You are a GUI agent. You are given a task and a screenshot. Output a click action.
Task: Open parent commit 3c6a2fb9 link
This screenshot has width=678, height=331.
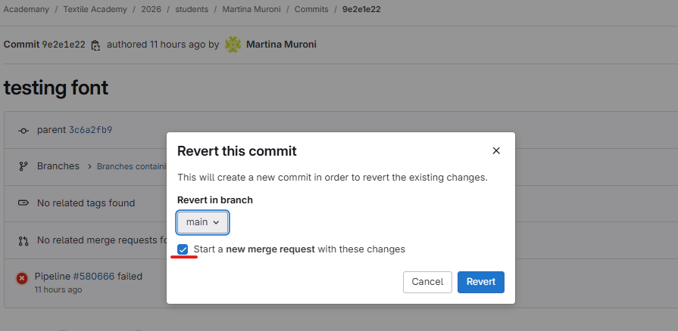click(90, 130)
